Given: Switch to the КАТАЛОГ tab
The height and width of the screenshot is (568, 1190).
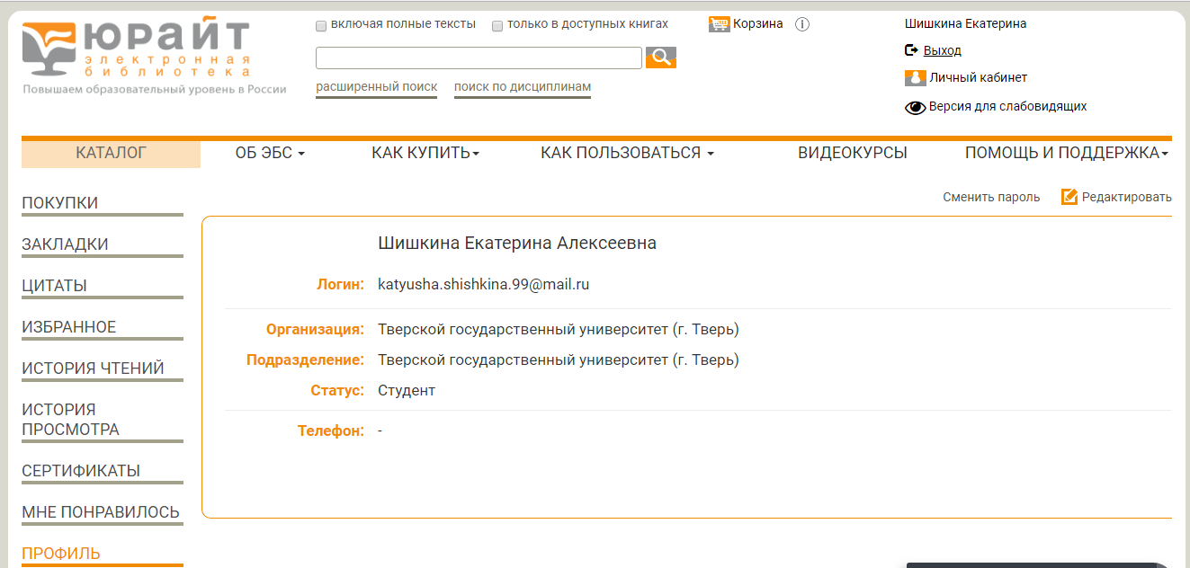Looking at the screenshot, I should click(x=111, y=153).
